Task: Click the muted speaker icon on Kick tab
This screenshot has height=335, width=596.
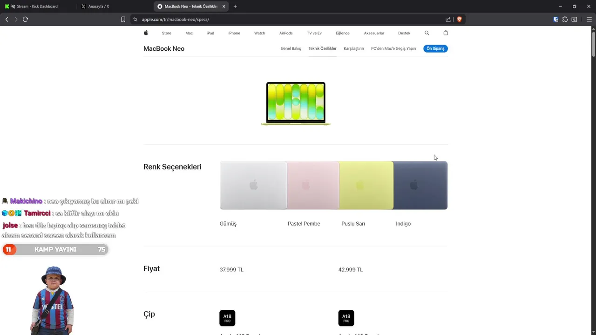Action: coord(13,7)
